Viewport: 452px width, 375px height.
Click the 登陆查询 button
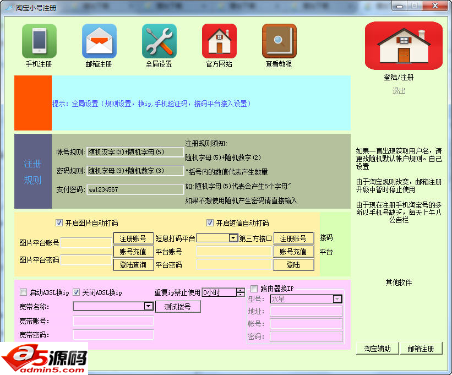click(133, 265)
